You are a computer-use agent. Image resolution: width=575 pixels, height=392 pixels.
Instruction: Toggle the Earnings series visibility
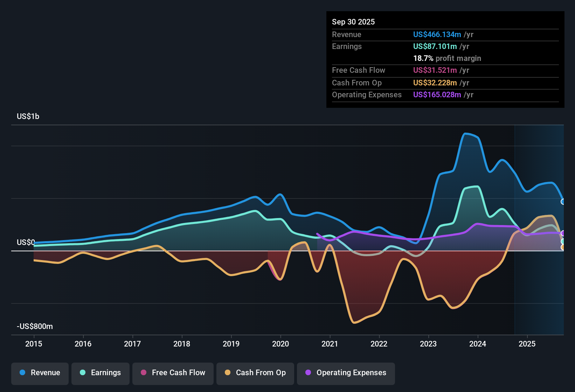(x=101, y=373)
